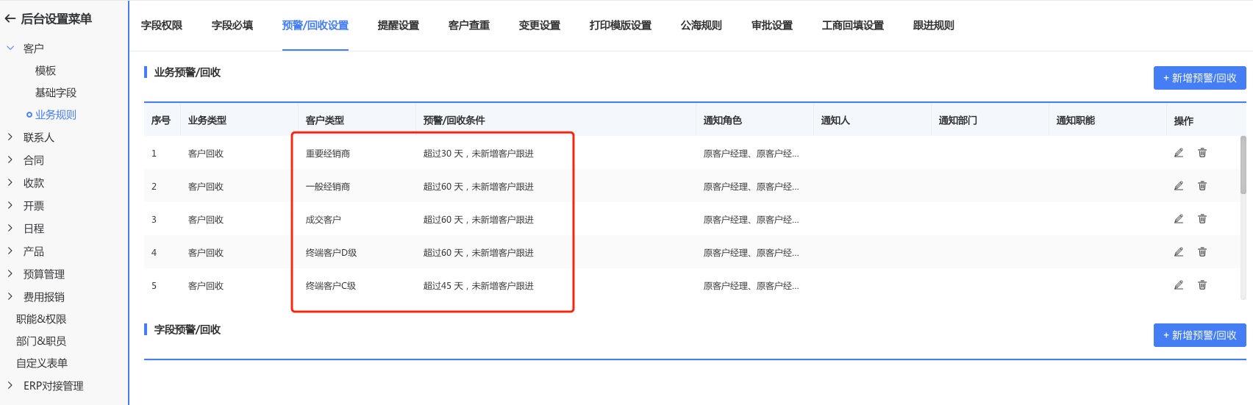Expand the 合同 menu section
The image size is (1253, 405).
coord(10,160)
